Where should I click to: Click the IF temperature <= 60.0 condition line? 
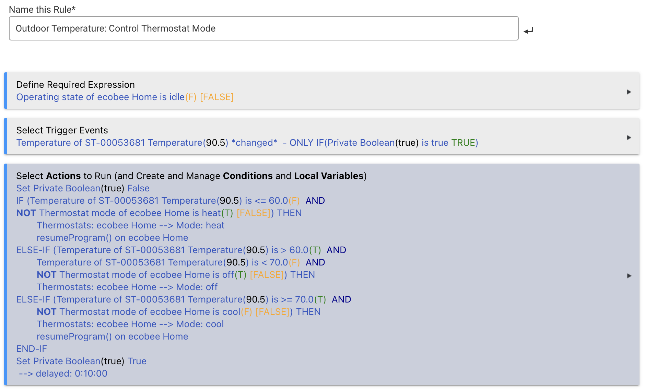[171, 201]
